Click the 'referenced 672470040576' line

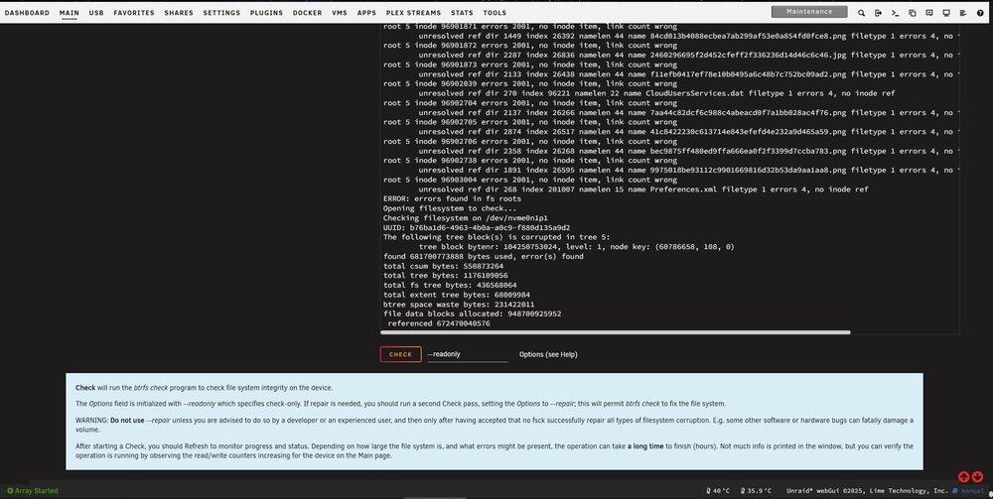[439, 323]
